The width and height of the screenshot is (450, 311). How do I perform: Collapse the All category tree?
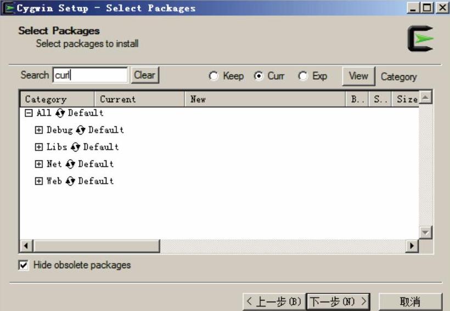29,113
